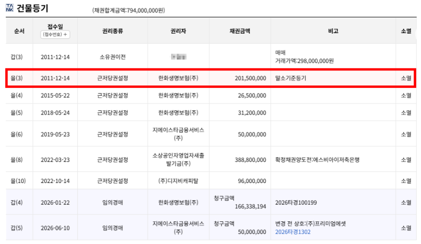The width and height of the screenshot is (421, 244).
Task: Select the 을(8) order cell
Action: (16, 160)
